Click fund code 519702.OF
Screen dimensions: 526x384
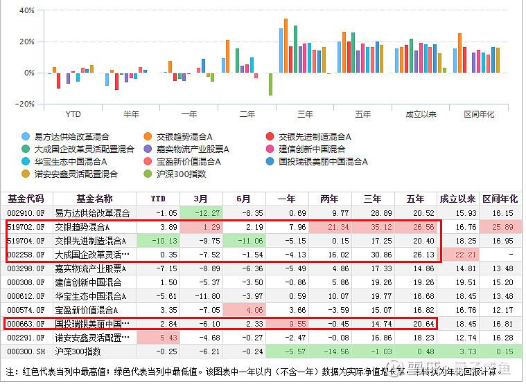(26, 227)
